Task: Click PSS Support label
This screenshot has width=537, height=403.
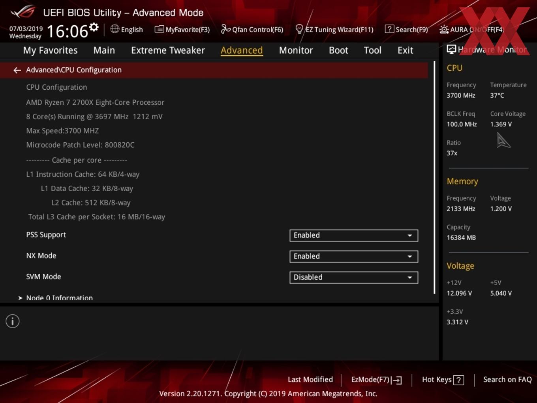Action: coord(46,235)
